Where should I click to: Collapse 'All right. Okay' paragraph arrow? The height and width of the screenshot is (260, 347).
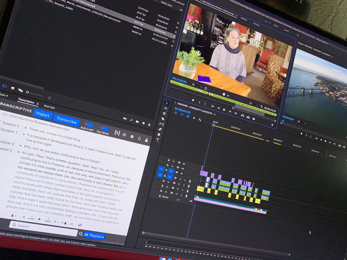click(19, 152)
